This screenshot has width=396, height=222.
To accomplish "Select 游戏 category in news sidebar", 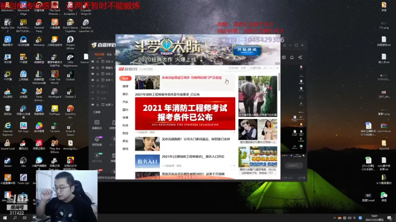I will [125, 149].
